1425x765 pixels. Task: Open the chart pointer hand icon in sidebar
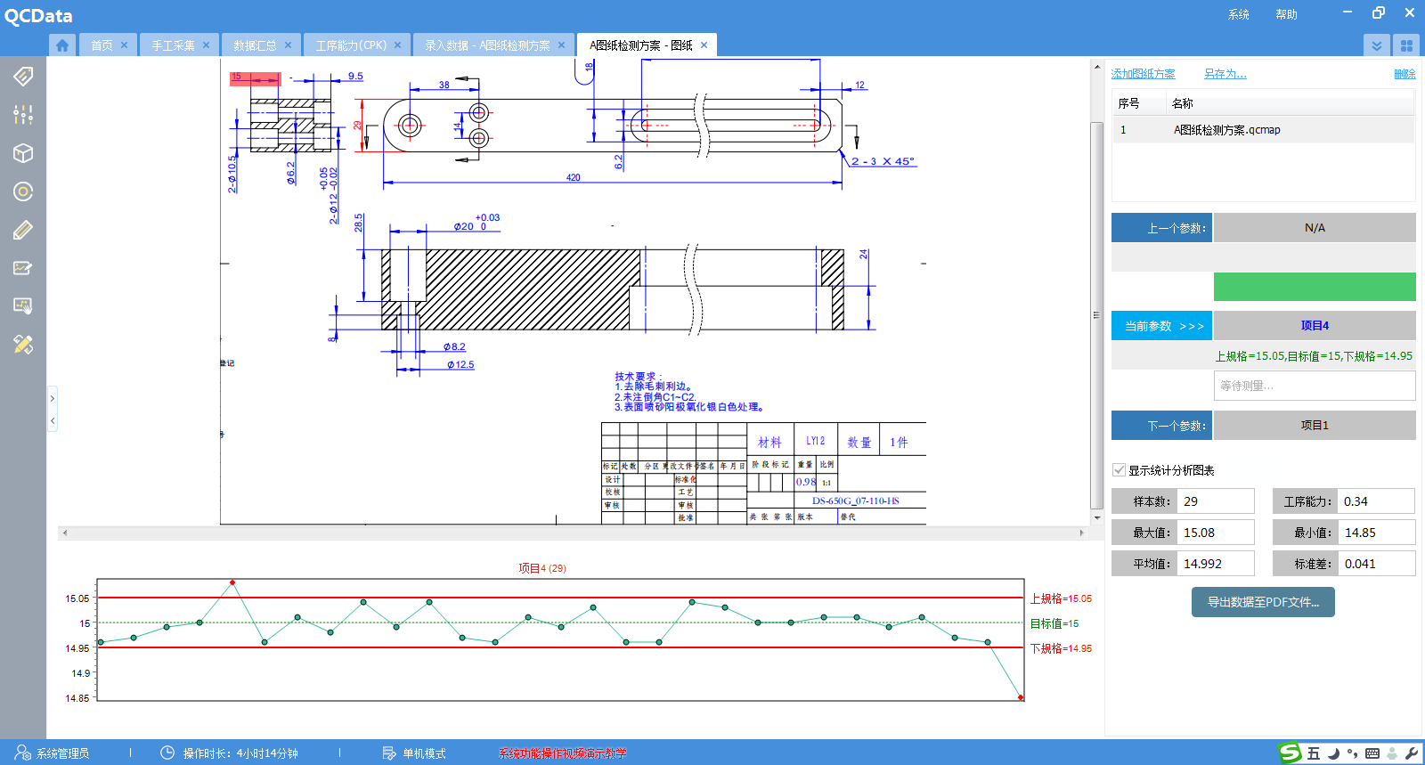tap(23, 306)
